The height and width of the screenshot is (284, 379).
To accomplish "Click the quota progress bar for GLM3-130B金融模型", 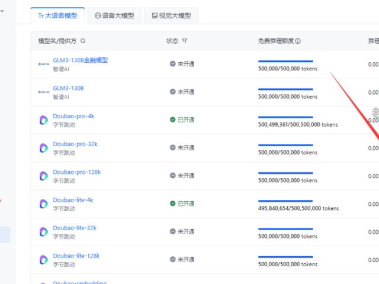I will click(285, 62).
